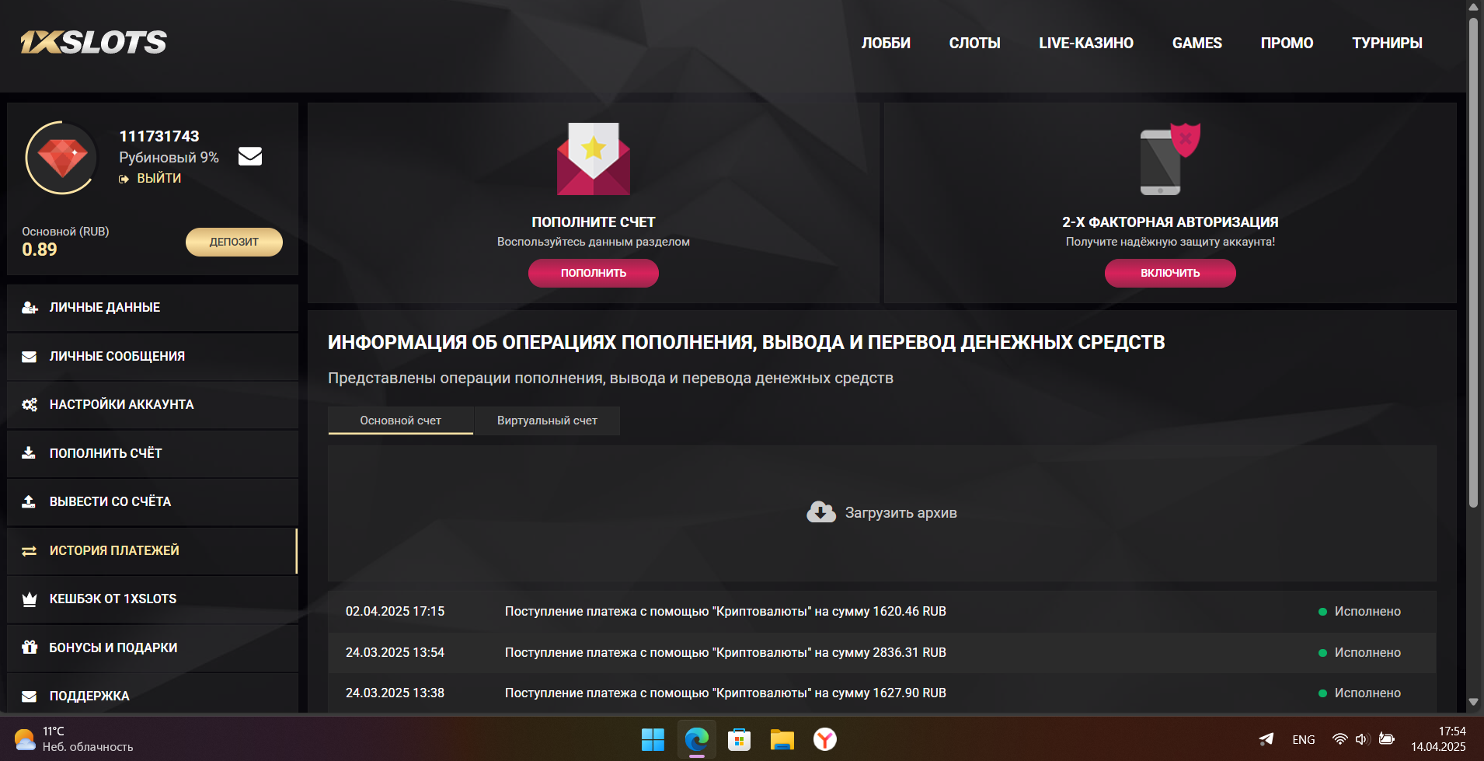This screenshot has height=761, width=1484.
Task: Click the payment description for 1627.90 RUB
Action: 726,693
